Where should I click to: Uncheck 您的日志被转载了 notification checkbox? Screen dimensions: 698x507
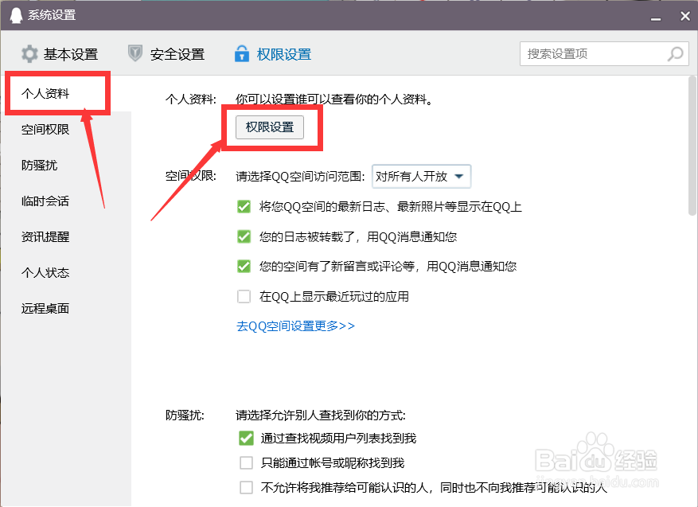click(244, 236)
